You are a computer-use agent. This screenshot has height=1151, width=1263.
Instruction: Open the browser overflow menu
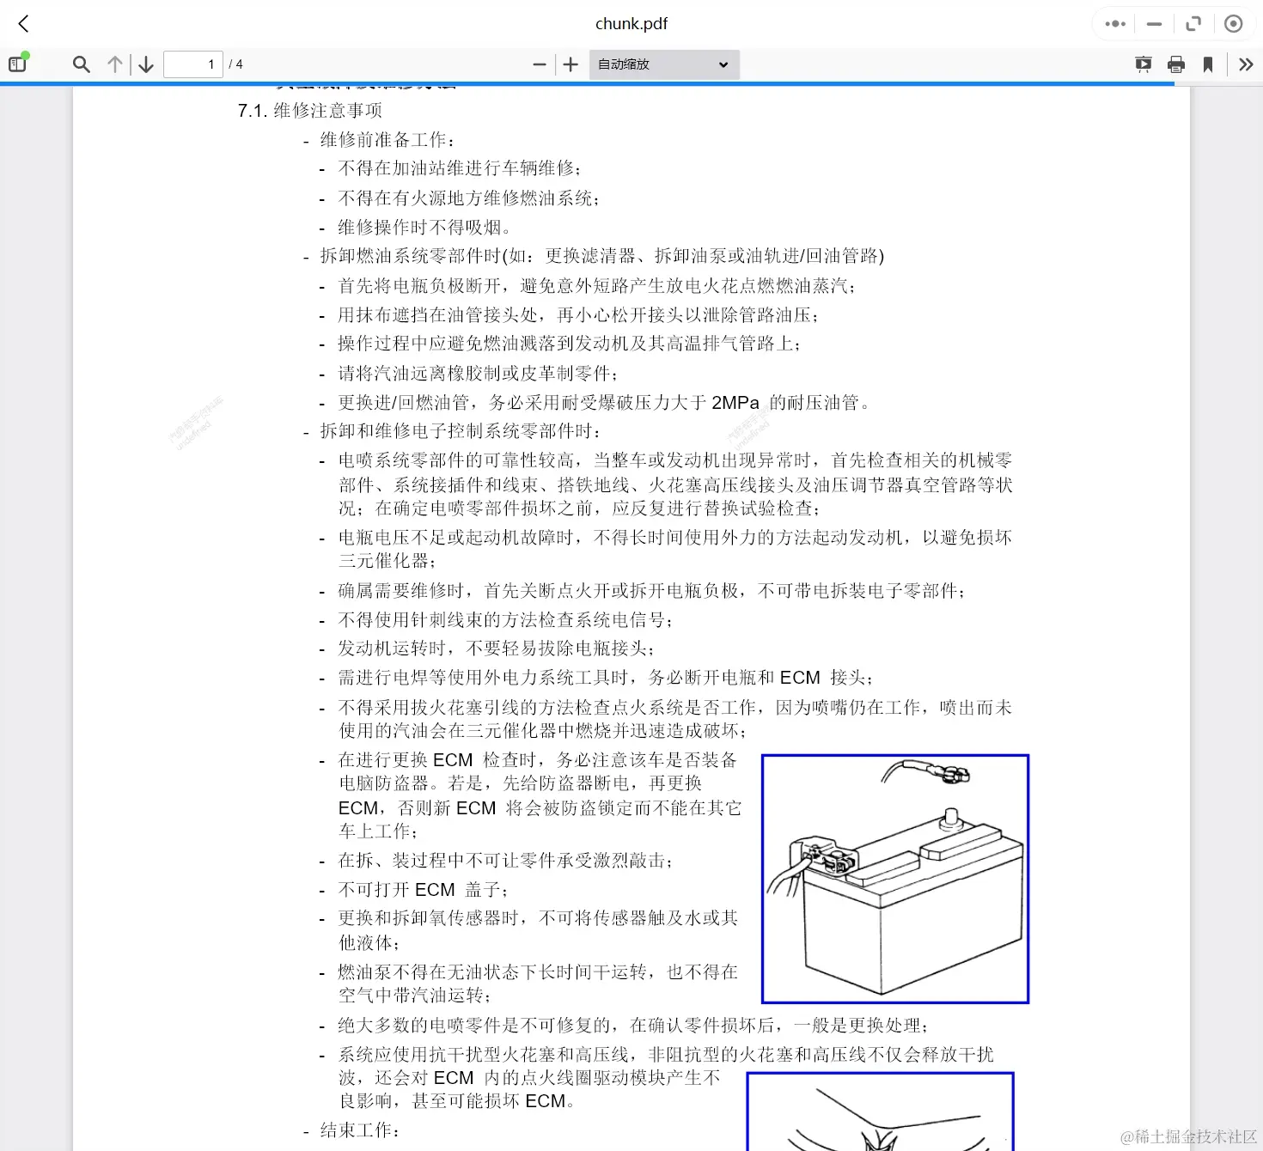tap(1114, 23)
